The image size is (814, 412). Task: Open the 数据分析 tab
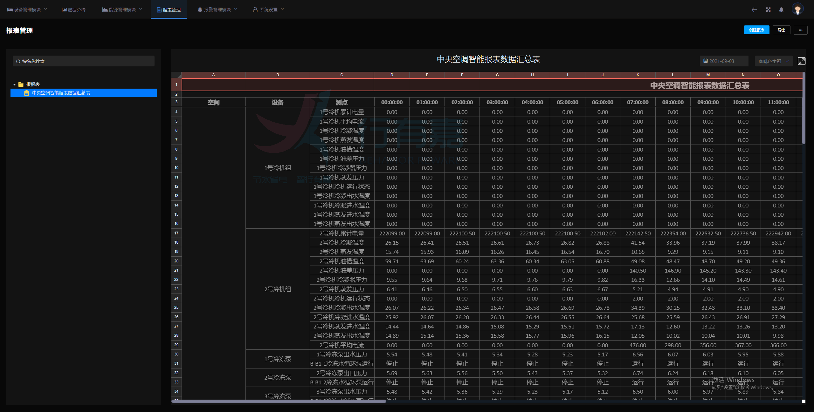pos(74,10)
